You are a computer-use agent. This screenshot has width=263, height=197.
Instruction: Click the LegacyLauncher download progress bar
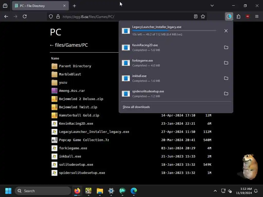(x=174, y=31)
